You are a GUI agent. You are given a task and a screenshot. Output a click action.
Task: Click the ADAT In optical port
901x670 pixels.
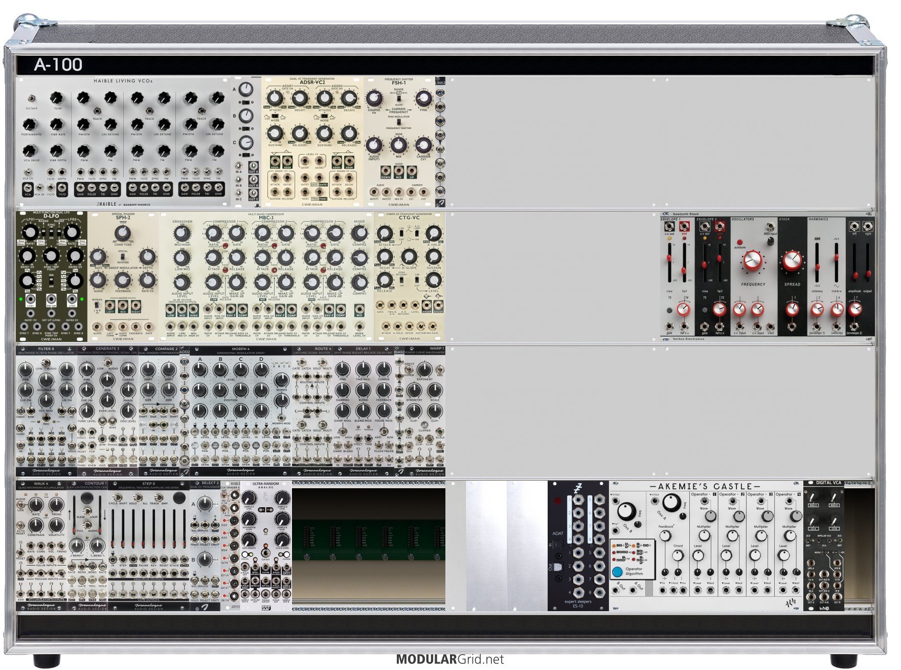(x=558, y=544)
